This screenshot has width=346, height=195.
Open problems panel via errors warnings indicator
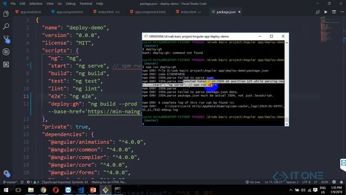click(32, 182)
